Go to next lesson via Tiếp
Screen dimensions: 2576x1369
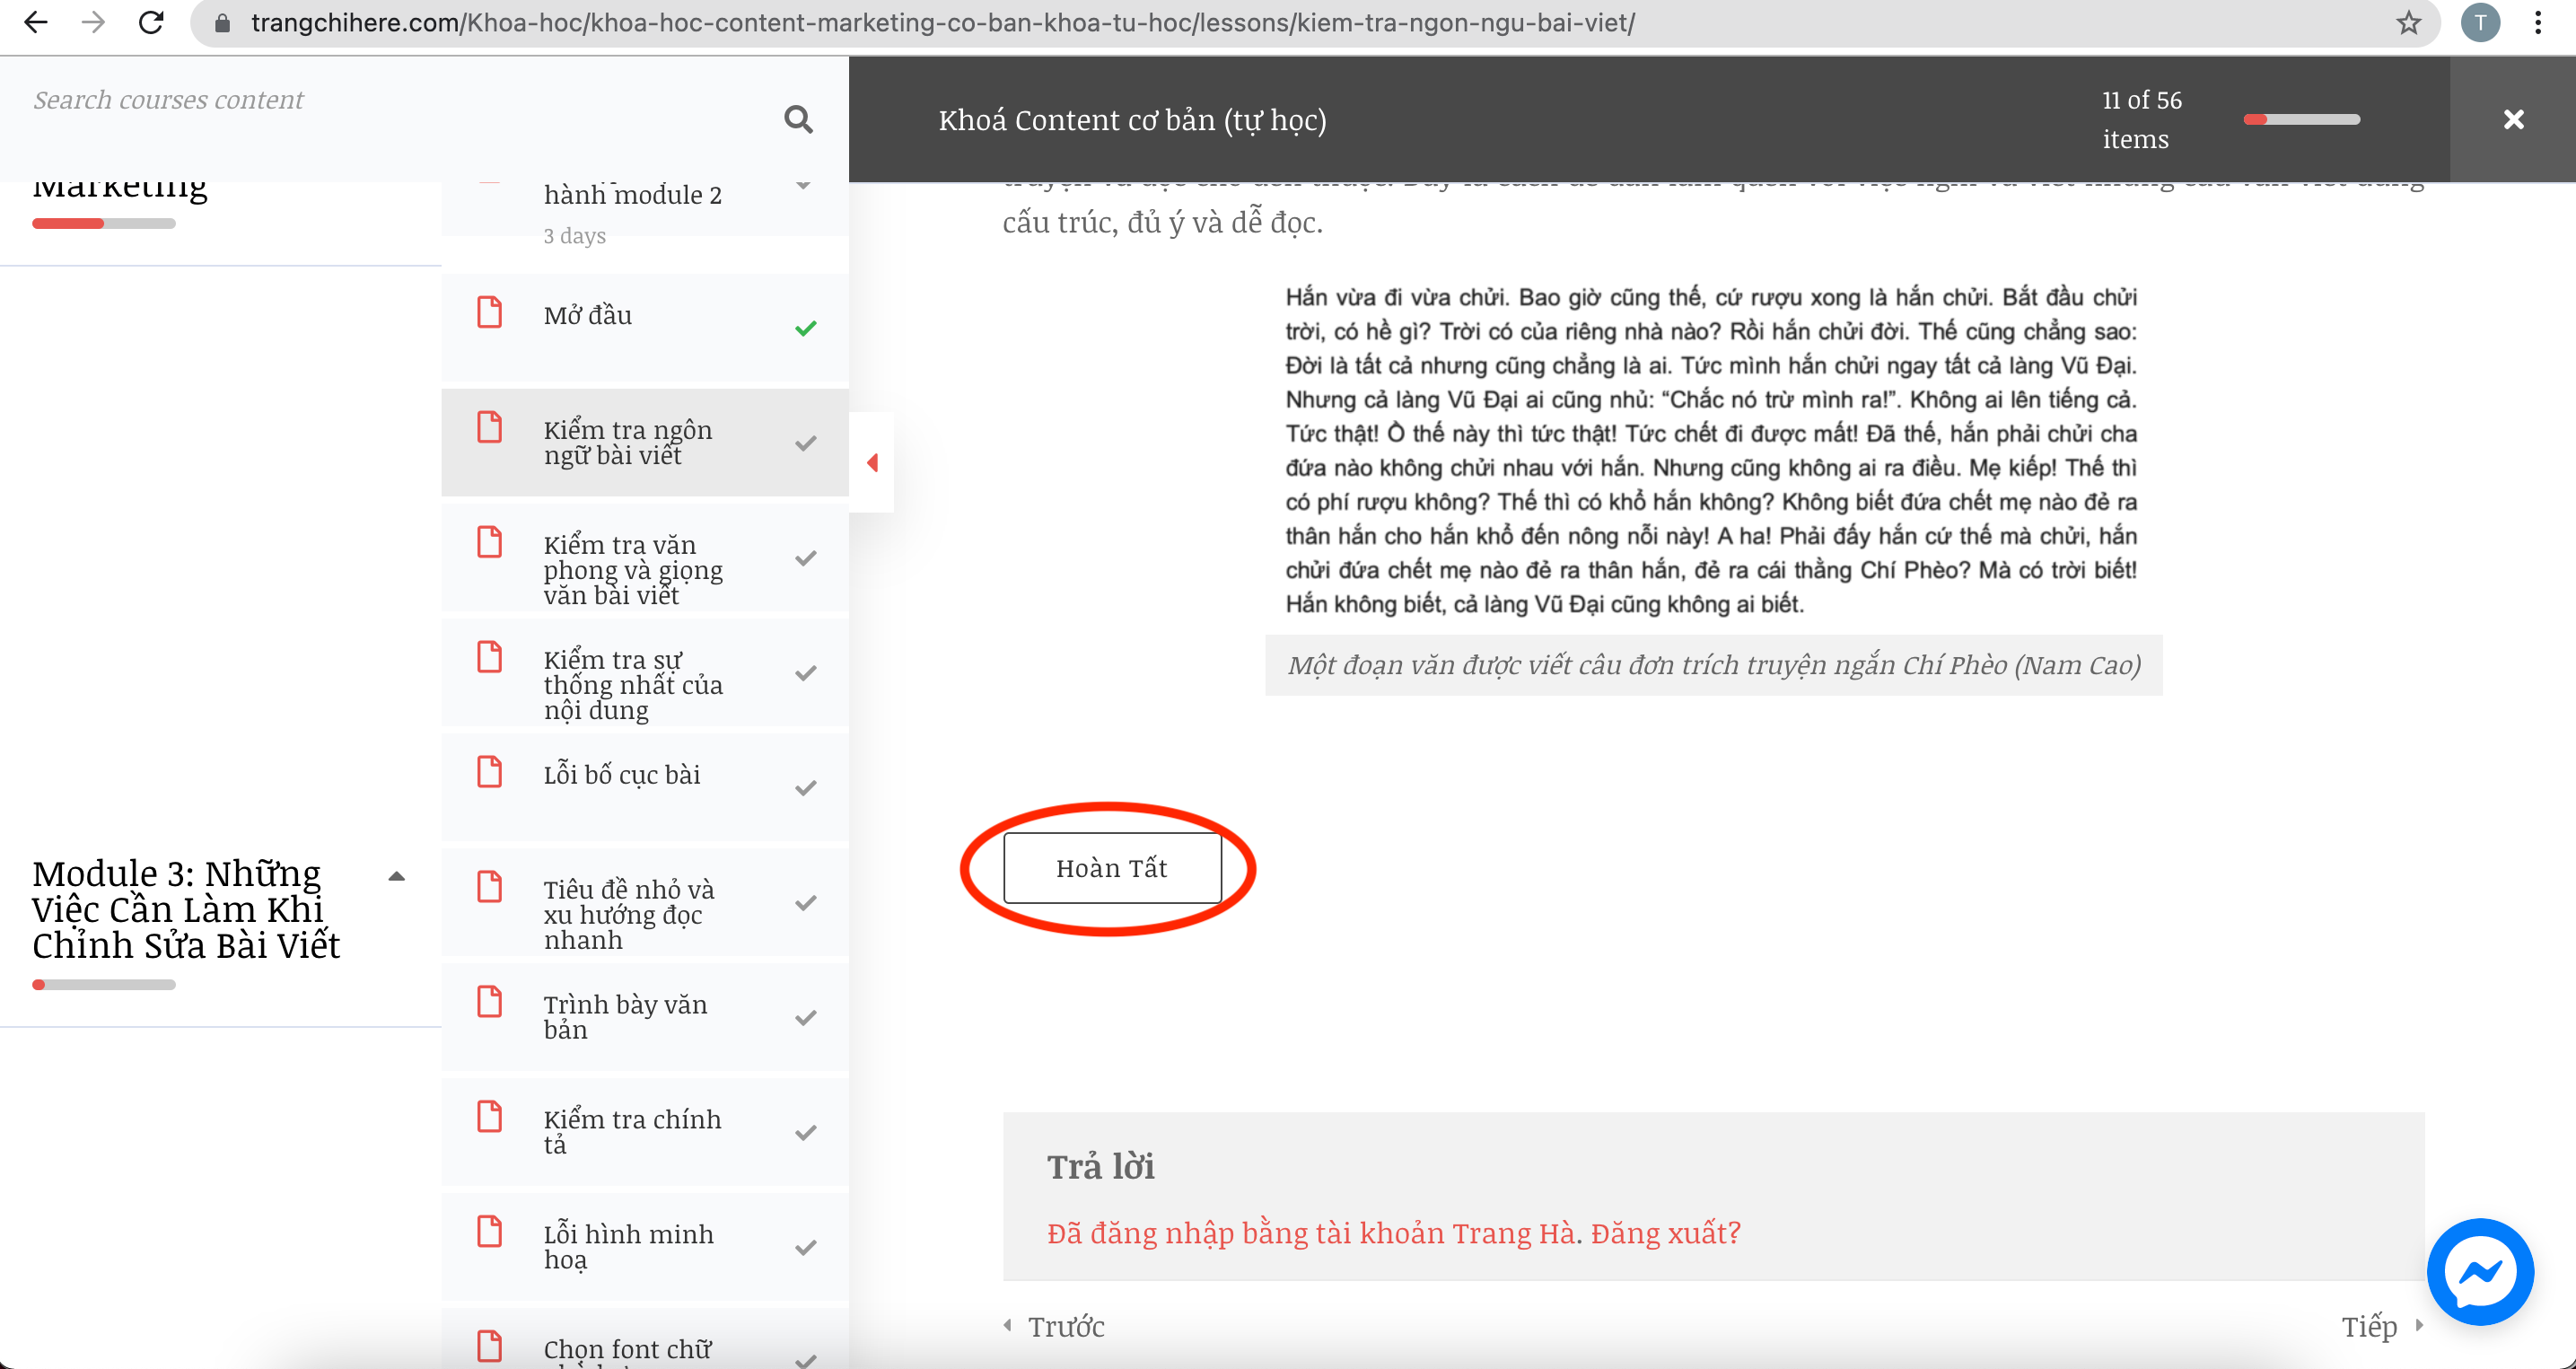click(x=2382, y=1326)
